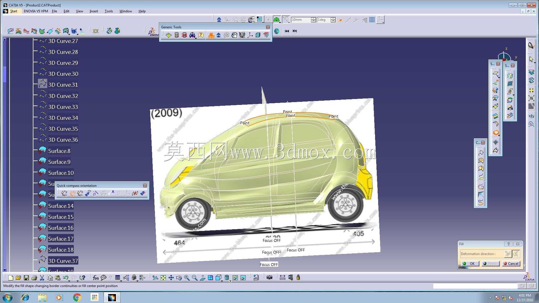Open the view mode cube dropdown arrow
The image size is (539, 303).
click(222, 281)
